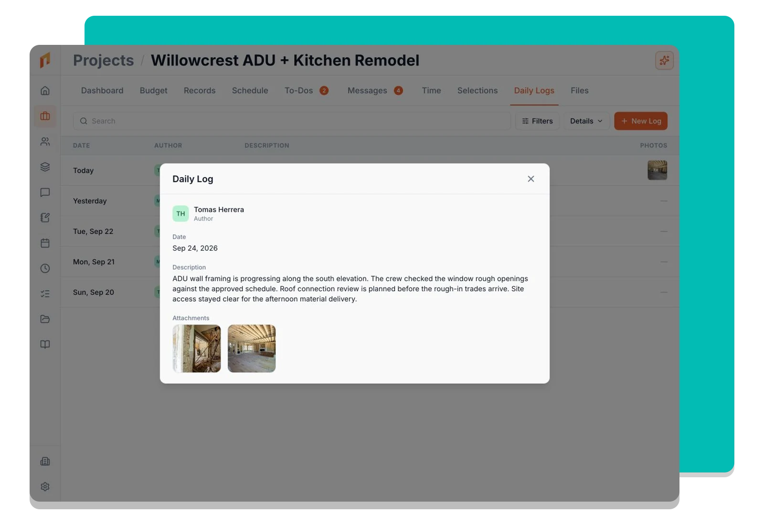Open the checklist icon in sidebar
The image size is (764, 525).
[45, 294]
